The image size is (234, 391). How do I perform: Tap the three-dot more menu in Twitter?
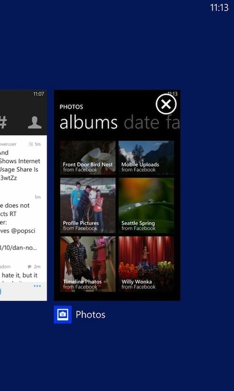(37, 286)
